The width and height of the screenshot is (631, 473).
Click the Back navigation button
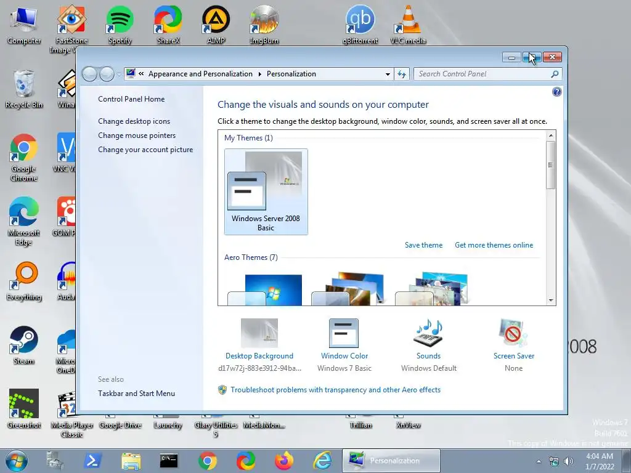(89, 74)
